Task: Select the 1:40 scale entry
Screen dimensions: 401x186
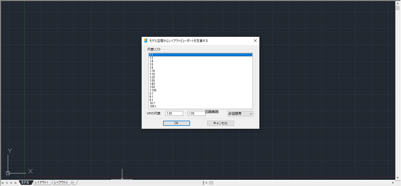Action: coord(200,84)
